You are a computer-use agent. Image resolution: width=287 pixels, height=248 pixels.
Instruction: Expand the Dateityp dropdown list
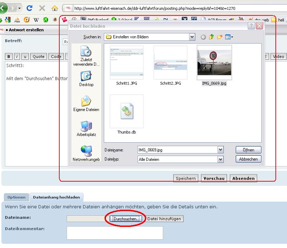click(220, 159)
